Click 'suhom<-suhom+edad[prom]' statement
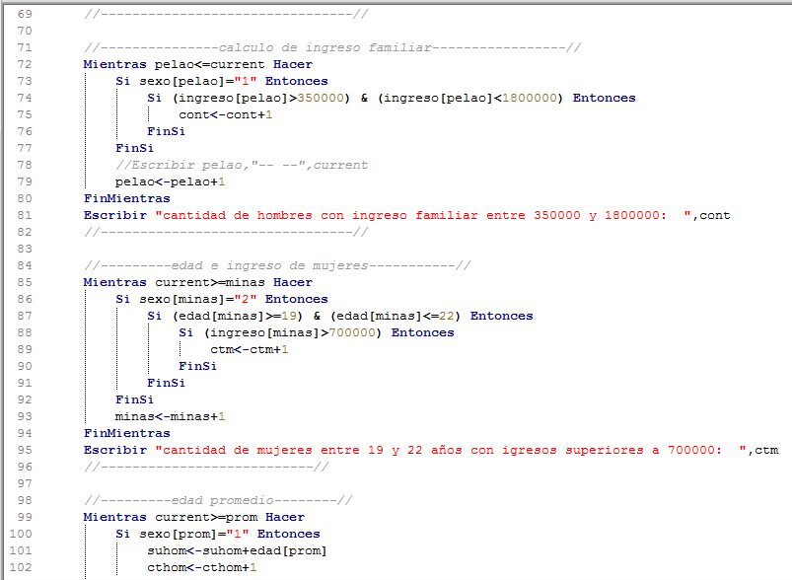Screen dimensions: 792x580 tap(237, 550)
